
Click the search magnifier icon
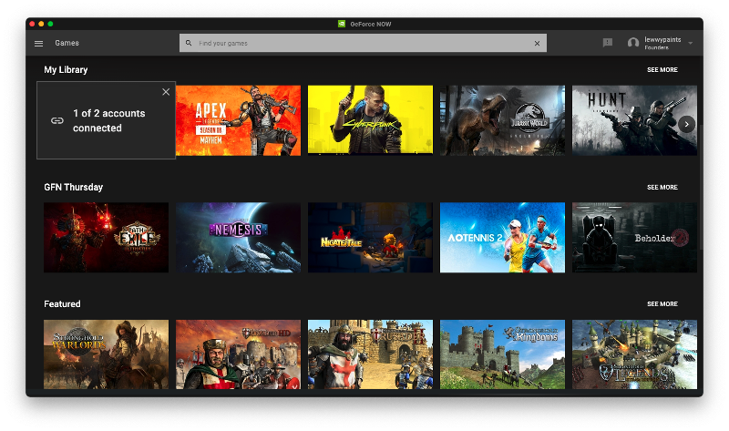click(189, 43)
